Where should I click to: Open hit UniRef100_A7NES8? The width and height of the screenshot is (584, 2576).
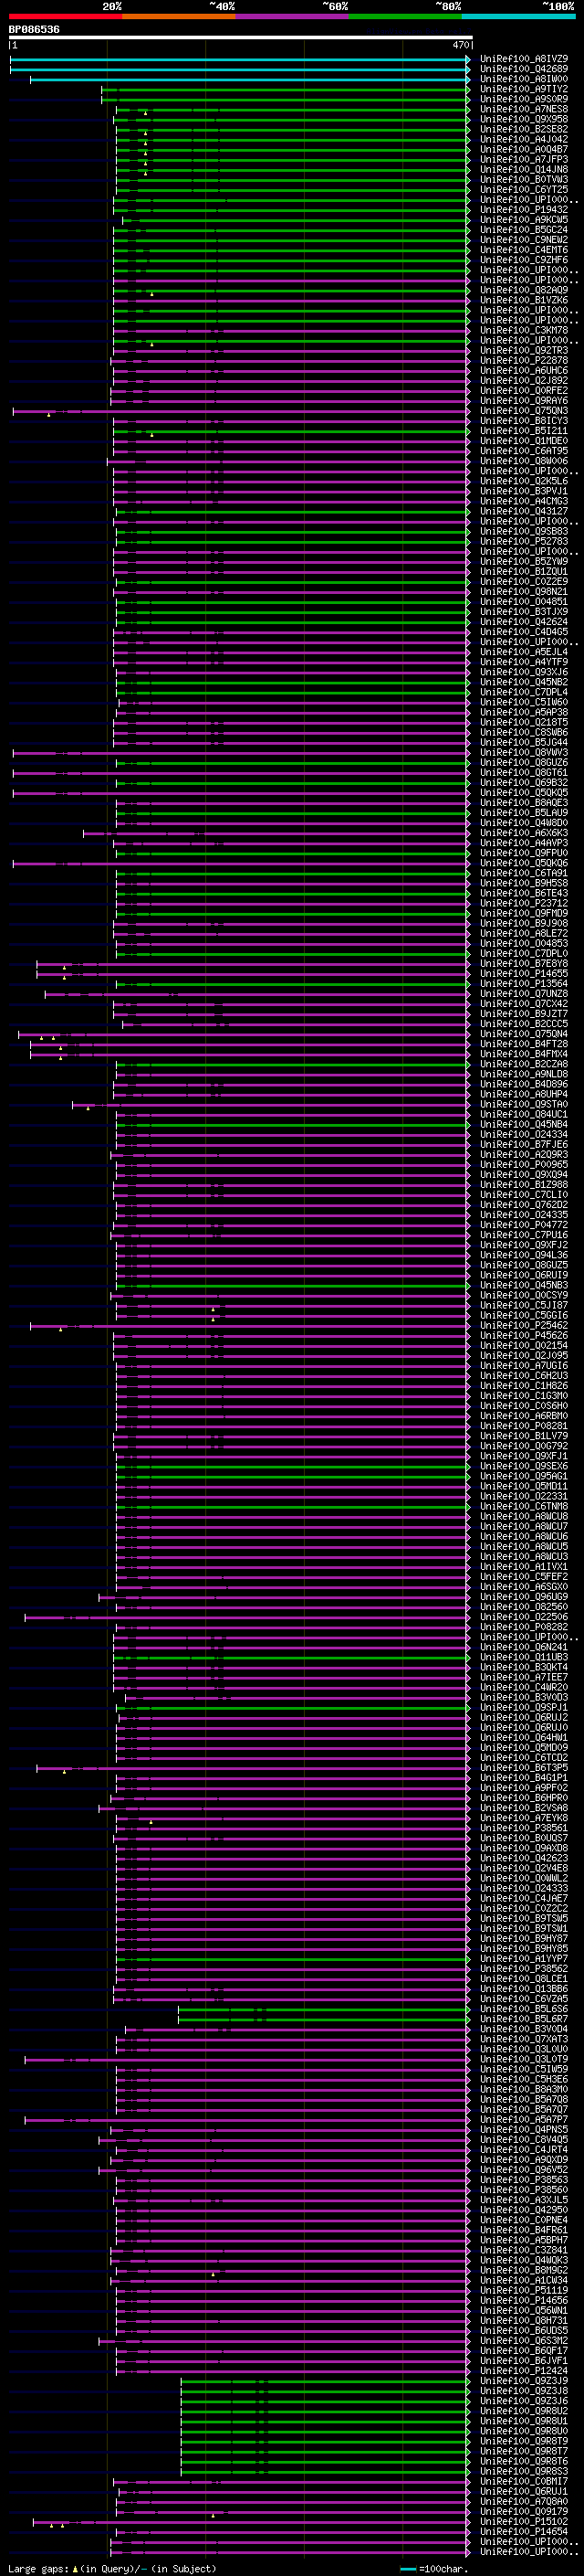pyautogui.click(x=524, y=109)
